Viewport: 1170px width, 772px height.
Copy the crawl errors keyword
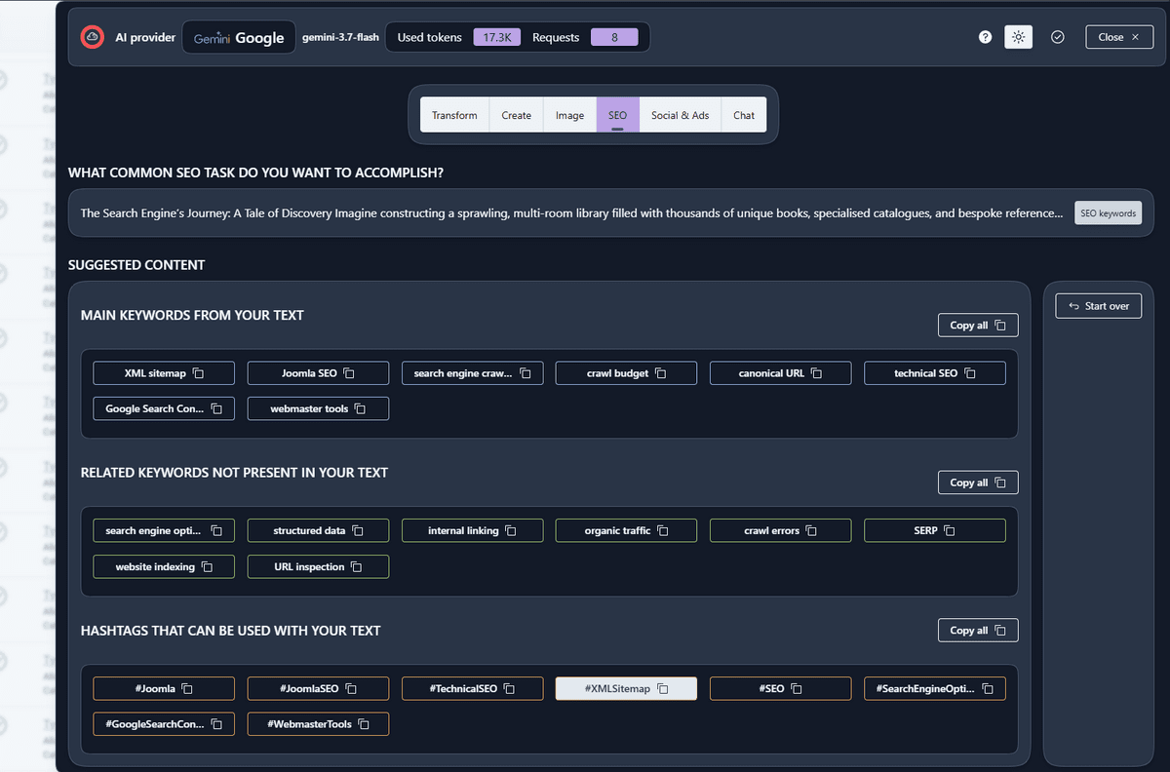(780, 530)
